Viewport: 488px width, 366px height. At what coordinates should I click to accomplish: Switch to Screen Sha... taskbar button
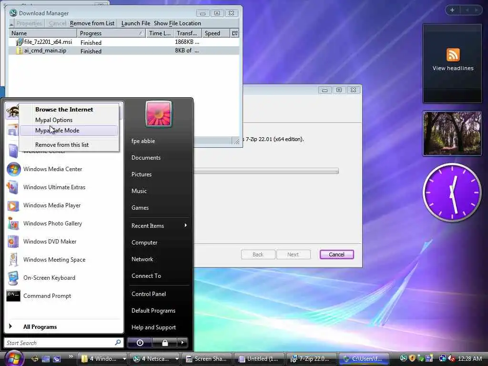tap(207, 359)
